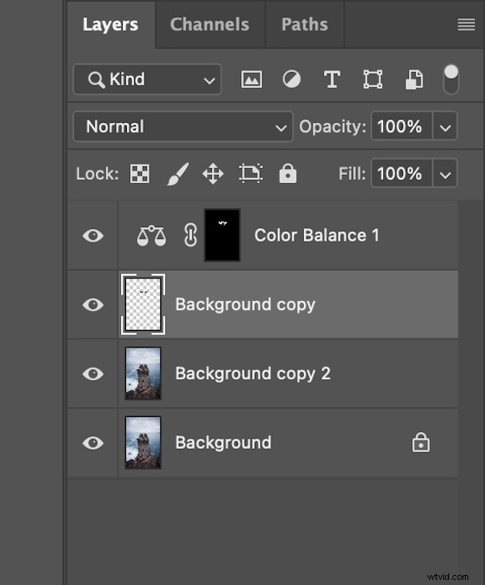Toggle the layer filtering on/off switch
This screenshot has width=485, height=585.
coord(451,79)
